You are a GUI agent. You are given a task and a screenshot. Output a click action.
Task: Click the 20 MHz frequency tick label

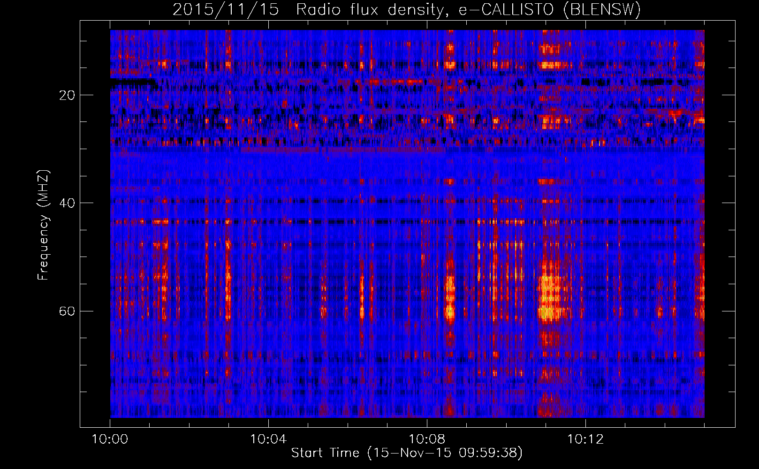(67, 95)
